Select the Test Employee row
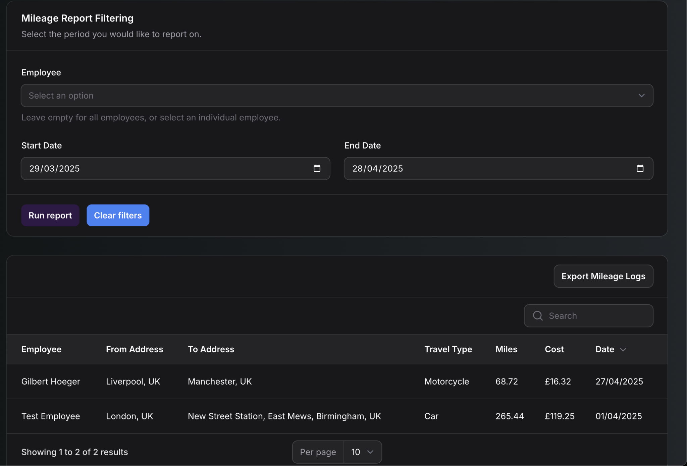 coord(51,416)
